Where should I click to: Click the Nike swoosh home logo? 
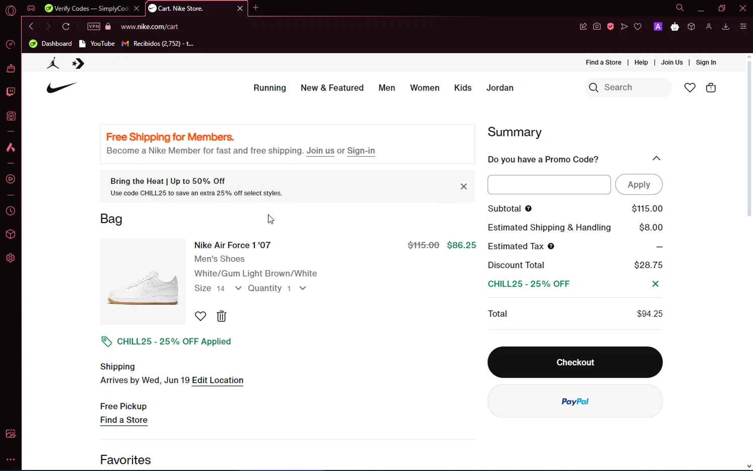point(62,88)
